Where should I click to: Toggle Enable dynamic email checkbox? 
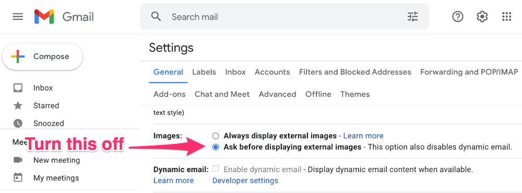click(x=216, y=168)
